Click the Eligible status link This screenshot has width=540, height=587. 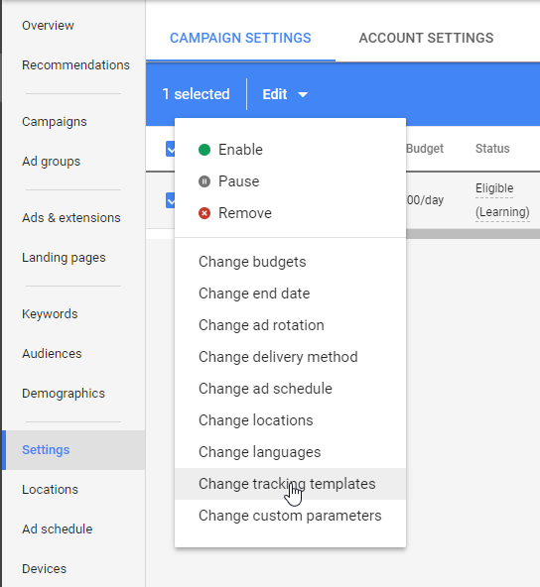coord(494,188)
